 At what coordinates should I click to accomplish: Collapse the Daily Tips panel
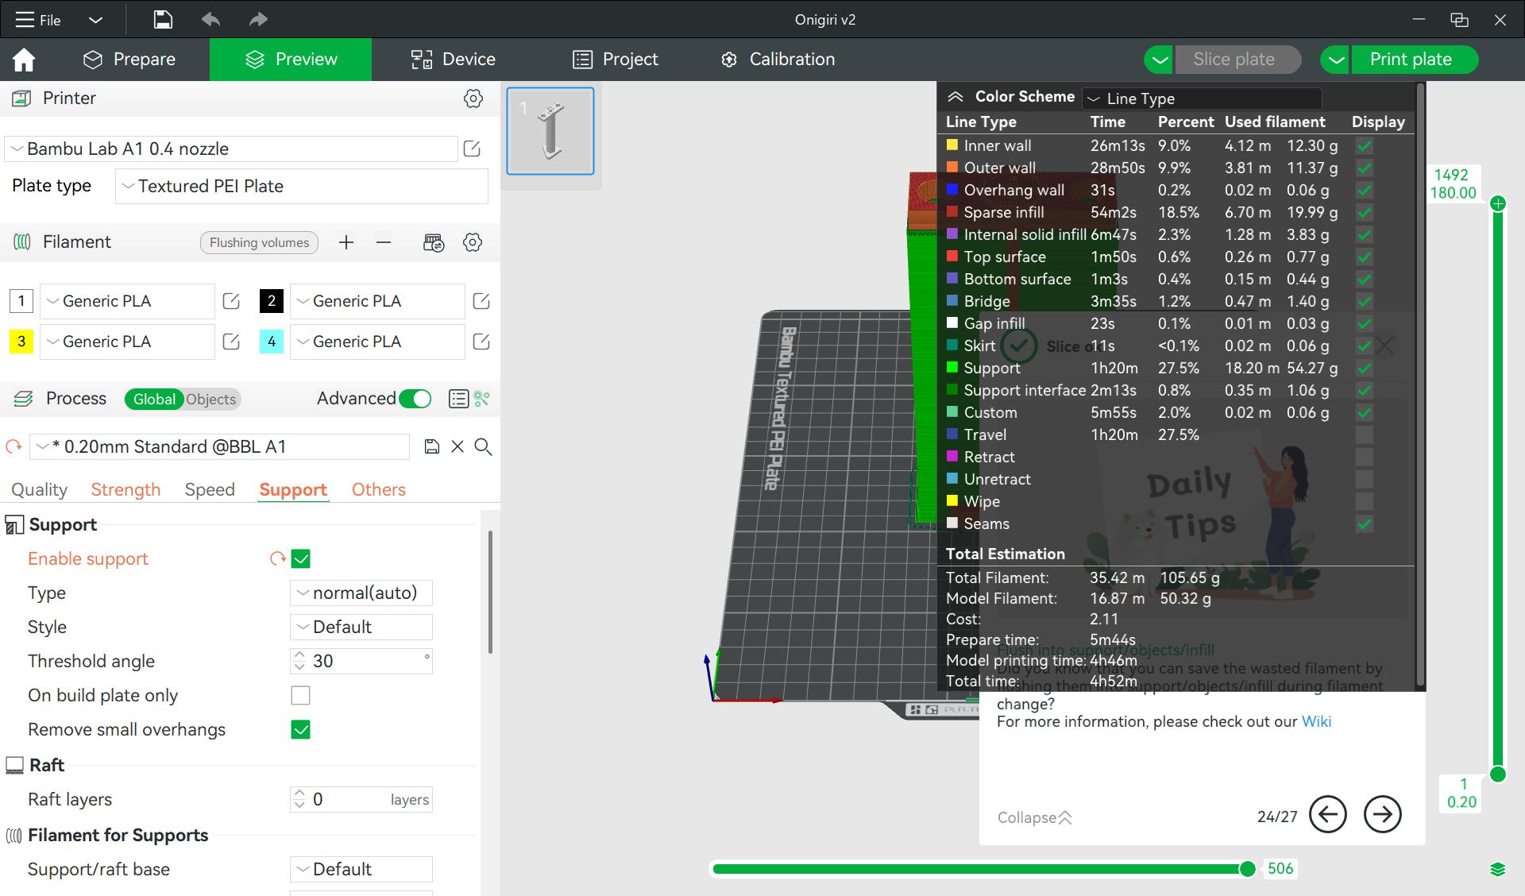(x=1035, y=817)
